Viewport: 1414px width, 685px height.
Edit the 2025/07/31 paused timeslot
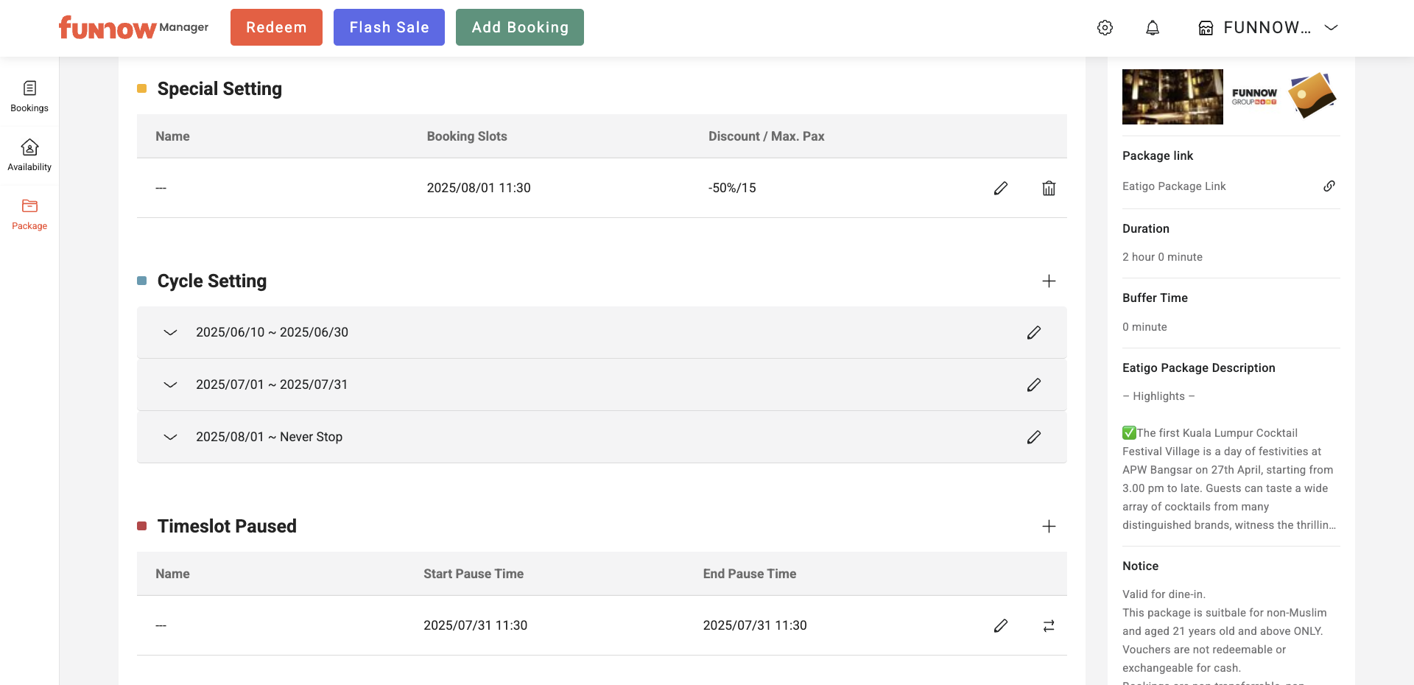[1000, 626]
